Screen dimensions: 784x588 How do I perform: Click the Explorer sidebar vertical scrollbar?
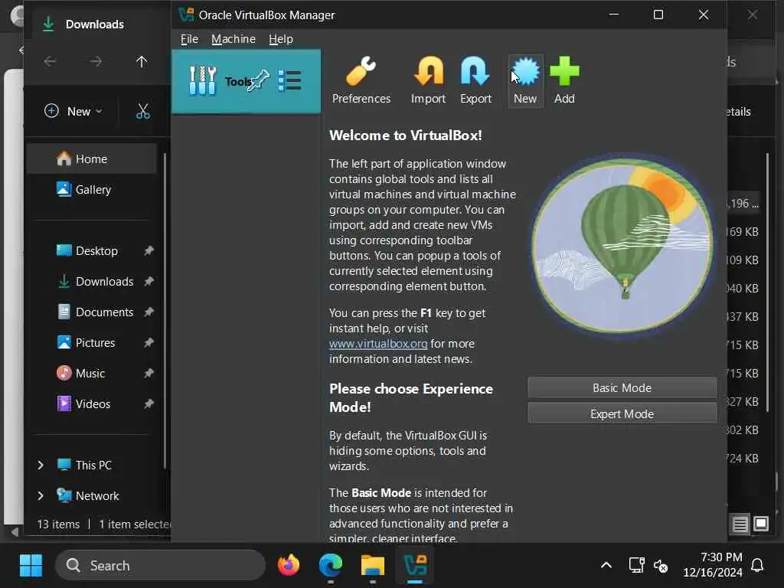click(165, 310)
